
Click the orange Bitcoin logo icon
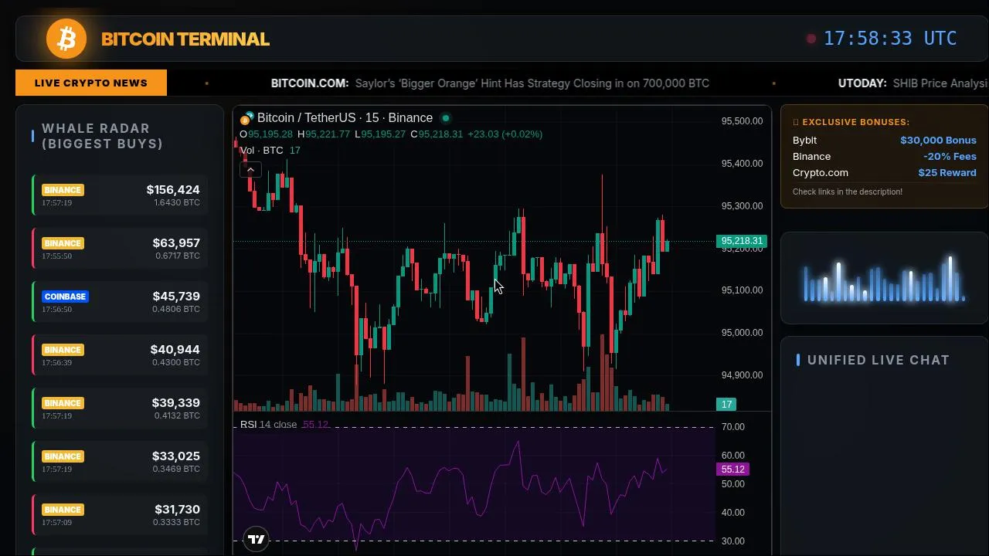click(x=66, y=39)
